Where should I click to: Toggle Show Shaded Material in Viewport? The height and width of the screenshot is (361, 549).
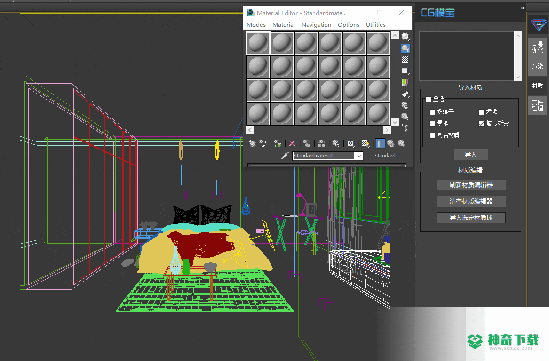pos(365,143)
